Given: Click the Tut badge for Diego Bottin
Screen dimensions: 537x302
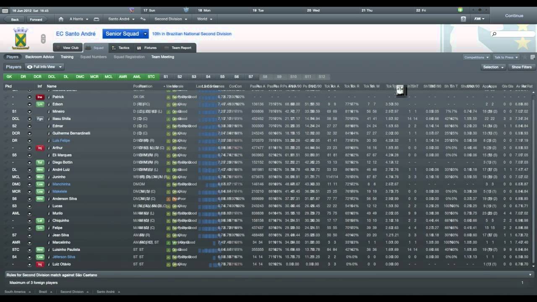Looking at the screenshot, I should tap(40, 162).
